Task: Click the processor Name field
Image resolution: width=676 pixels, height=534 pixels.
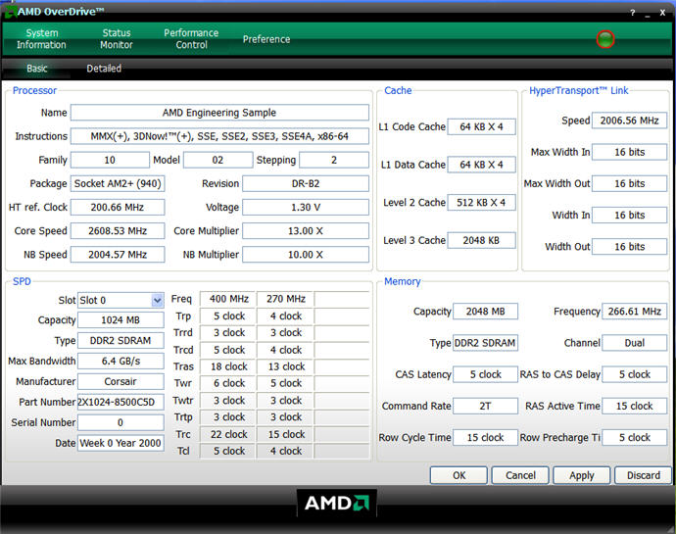Action: [x=219, y=113]
